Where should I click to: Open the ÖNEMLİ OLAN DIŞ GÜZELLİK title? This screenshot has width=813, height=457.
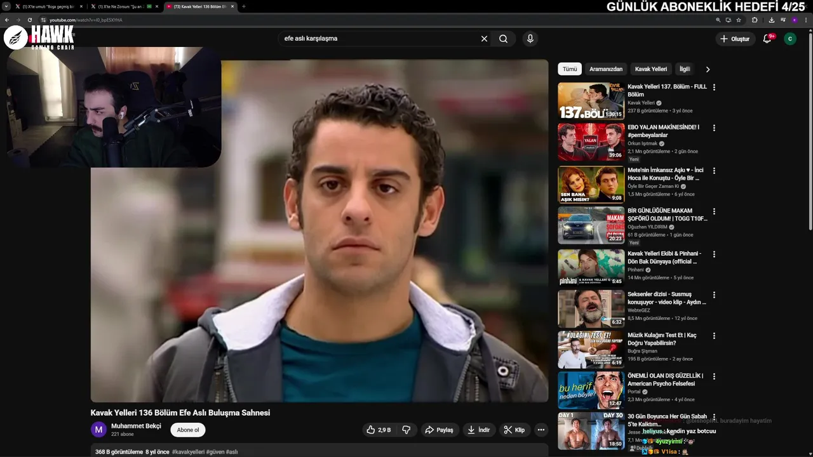pyautogui.click(x=666, y=380)
